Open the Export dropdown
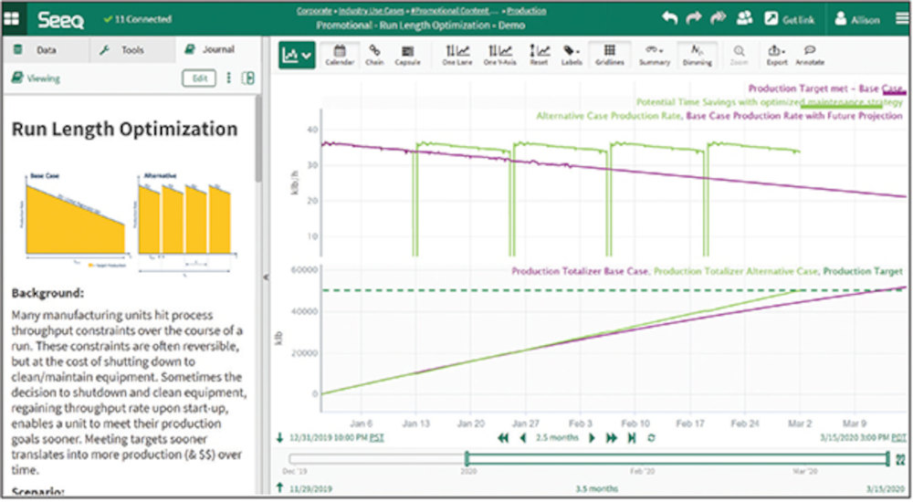This screenshot has height=502, width=913. 776,55
